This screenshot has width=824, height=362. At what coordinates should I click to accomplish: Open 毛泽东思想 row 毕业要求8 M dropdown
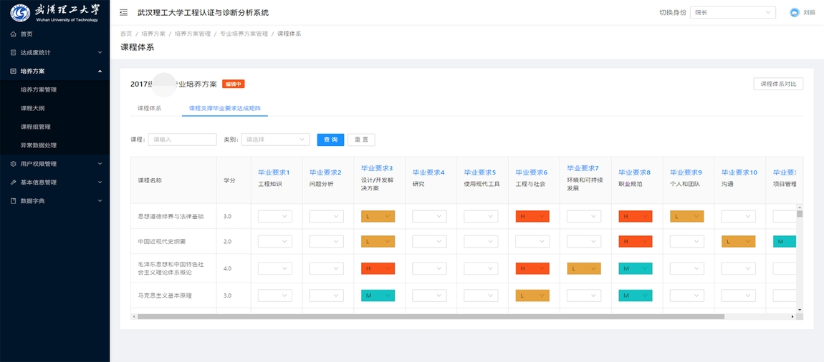pos(636,268)
